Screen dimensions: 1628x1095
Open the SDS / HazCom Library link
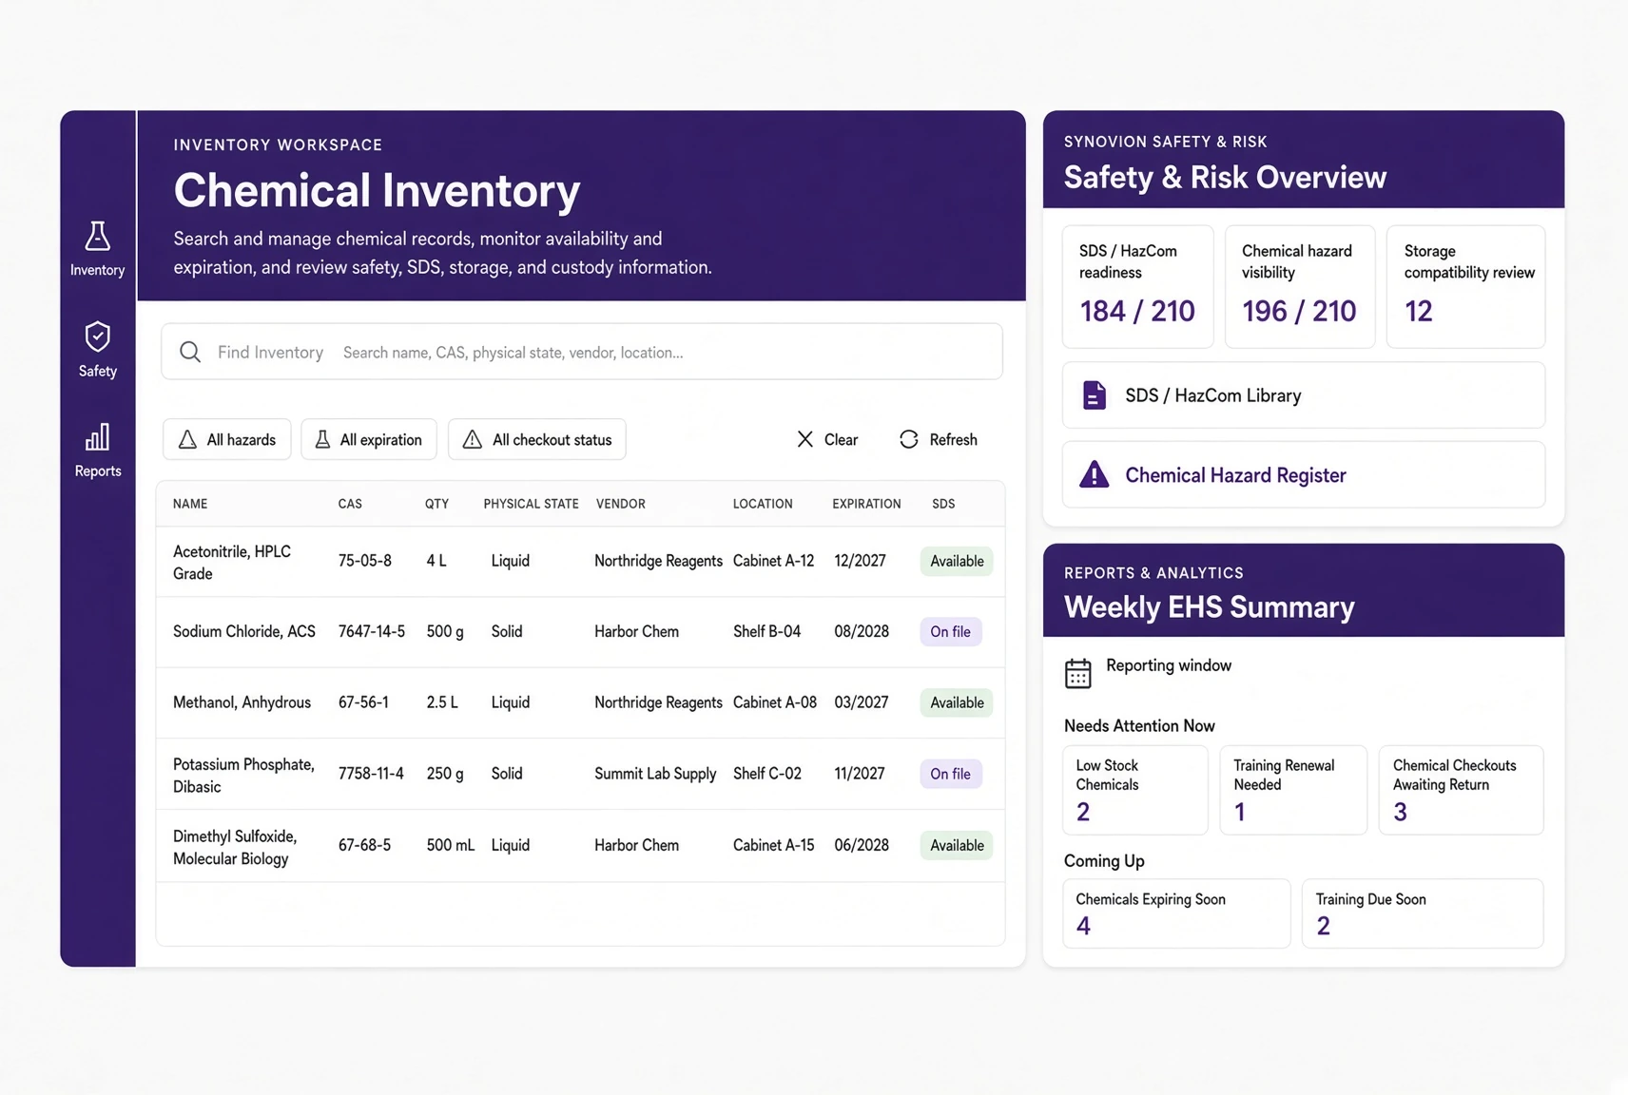[x=1304, y=394]
